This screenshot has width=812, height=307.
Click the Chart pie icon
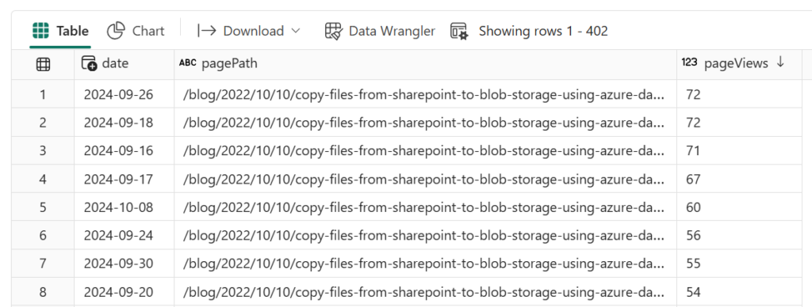(116, 31)
